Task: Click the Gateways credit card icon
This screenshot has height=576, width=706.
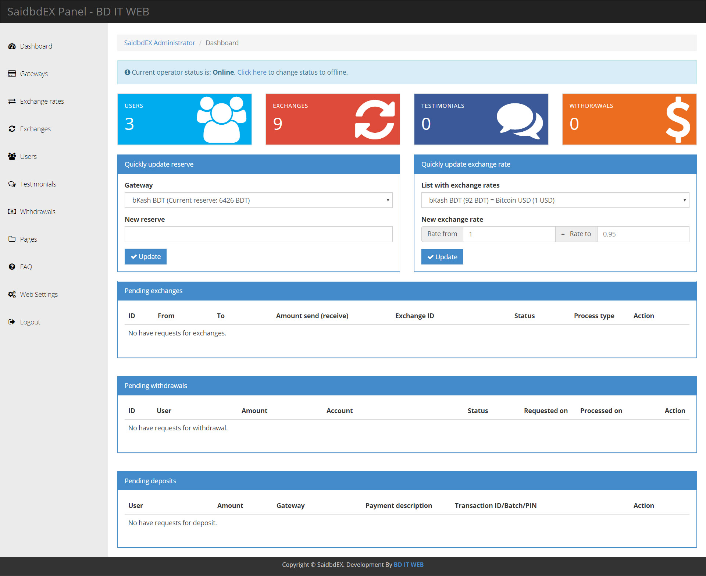Action: (x=12, y=74)
